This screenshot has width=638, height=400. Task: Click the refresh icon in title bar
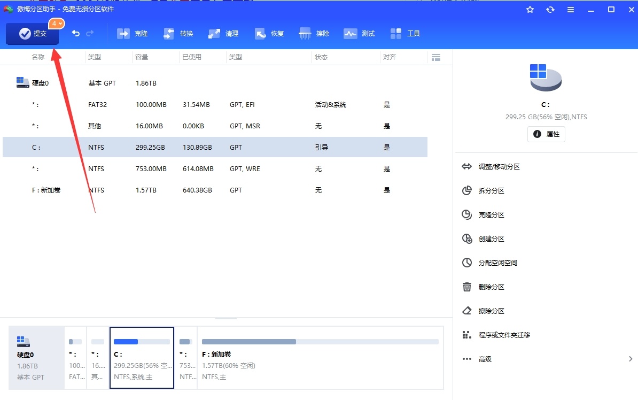pyautogui.click(x=550, y=10)
